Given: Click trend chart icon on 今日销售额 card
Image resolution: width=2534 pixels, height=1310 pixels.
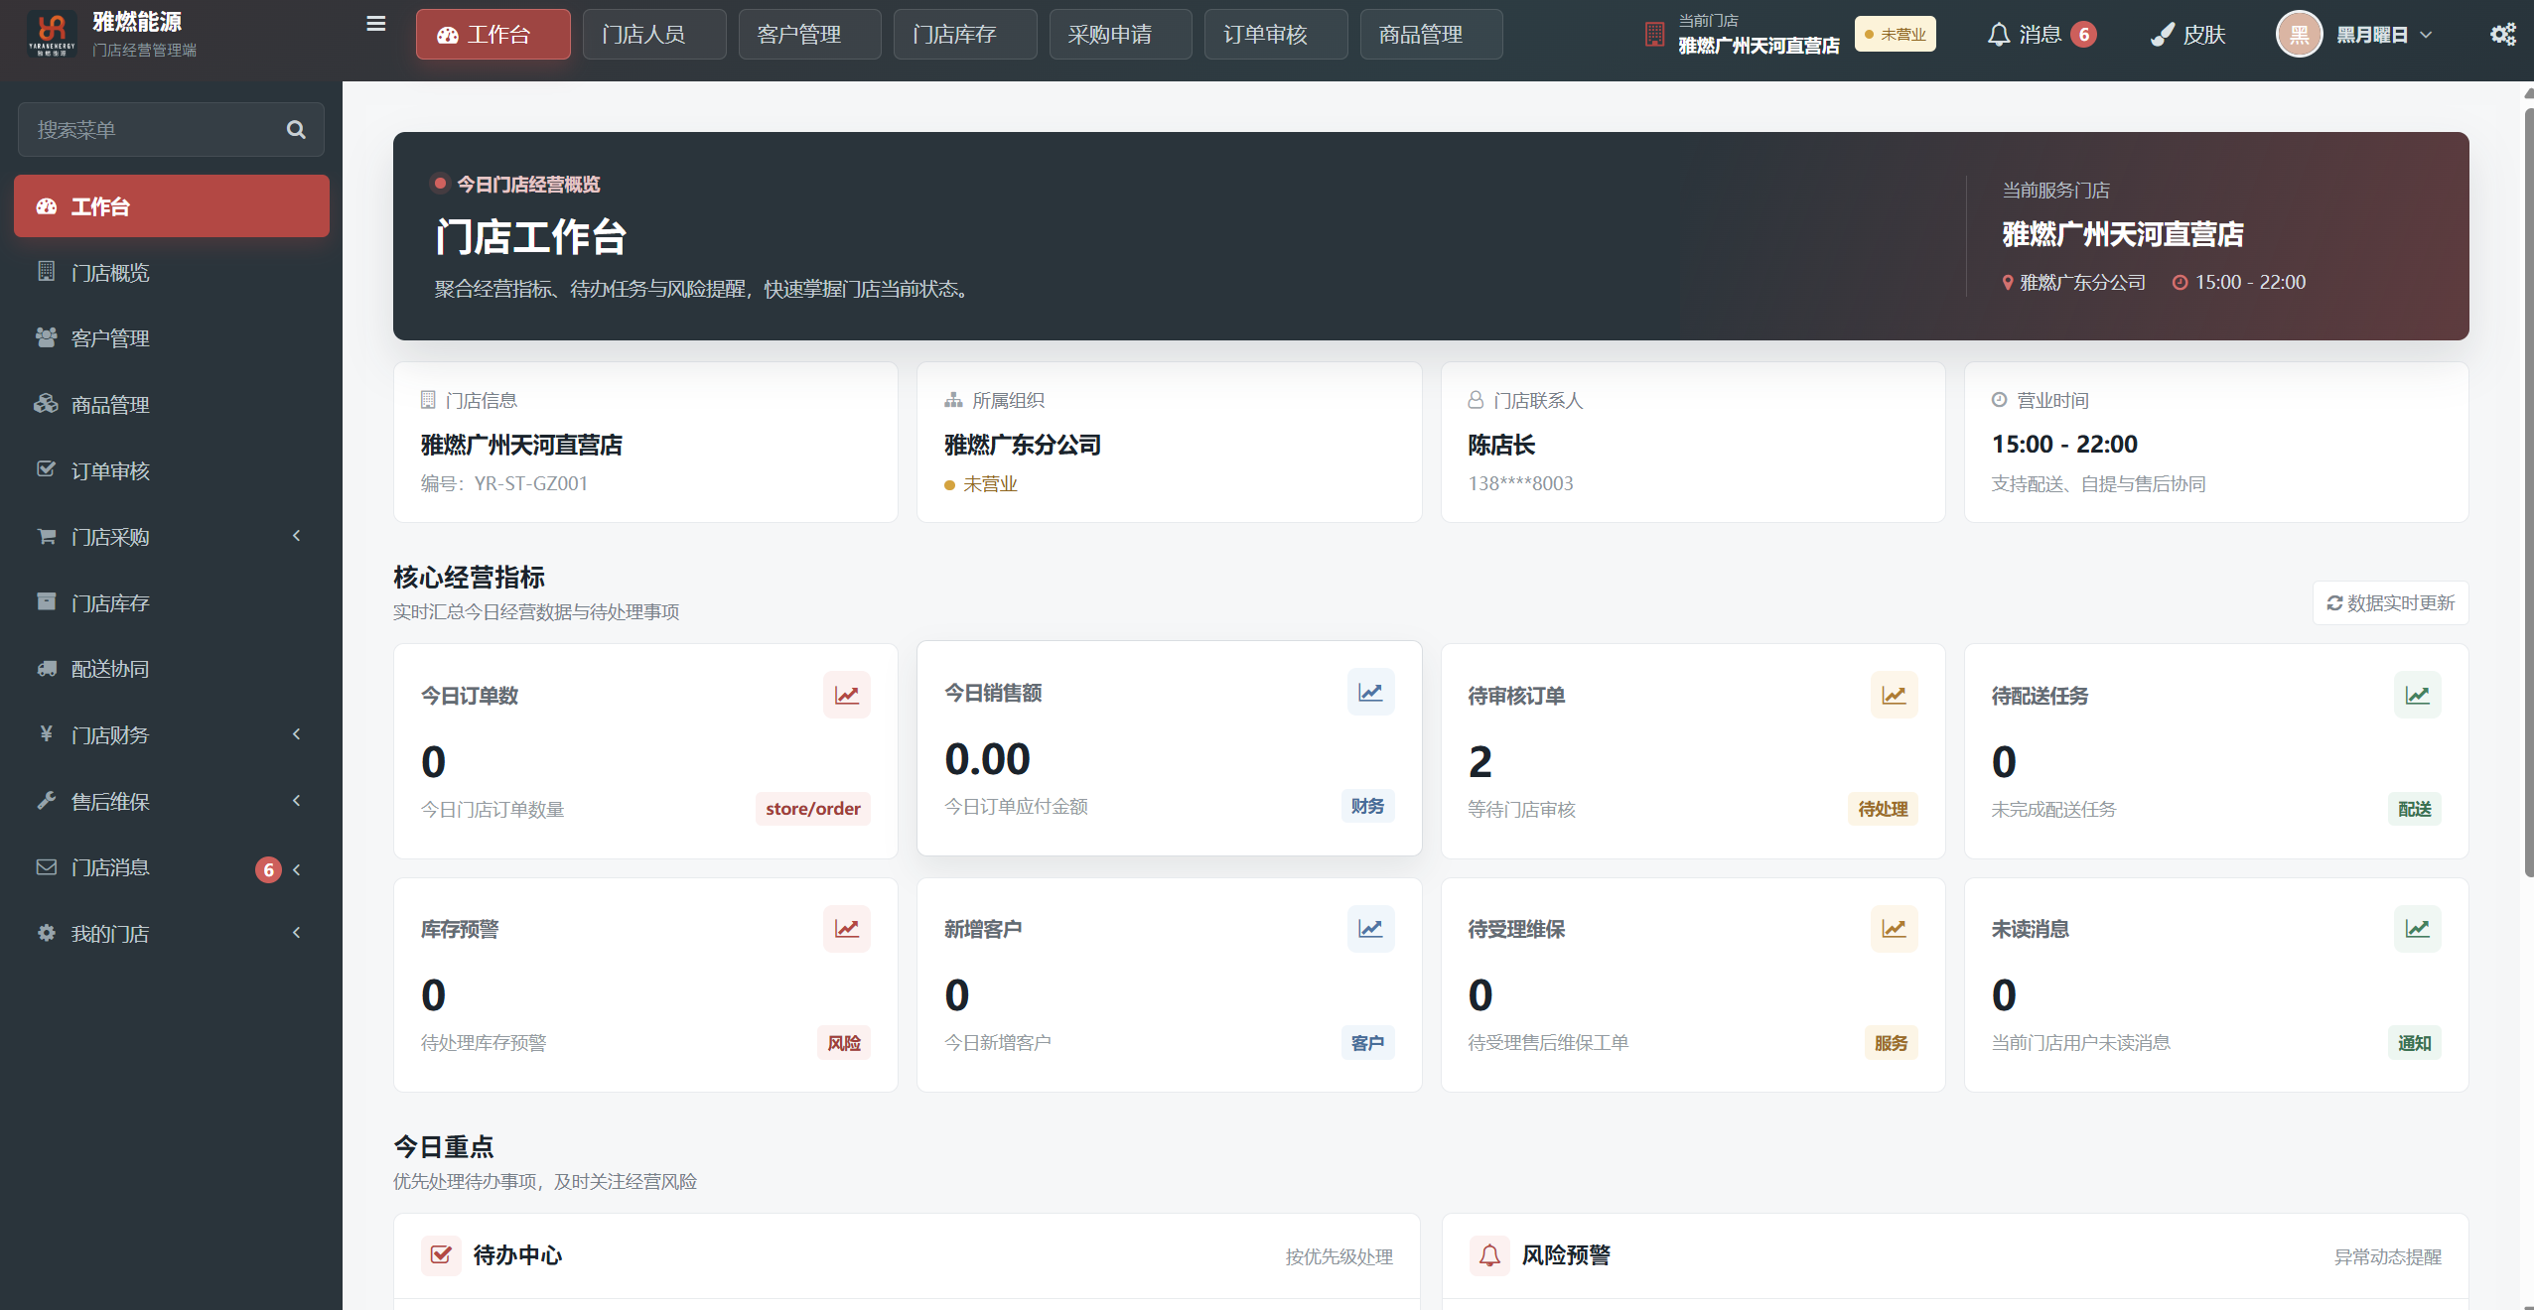Looking at the screenshot, I should [x=1370, y=692].
